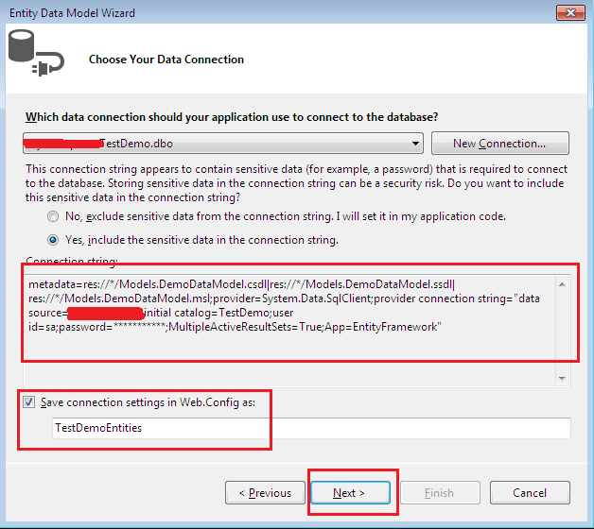This screenshot has width=594, height=529.
Task: Click the Which data connection question text
Action: click(x=232, y=117)
